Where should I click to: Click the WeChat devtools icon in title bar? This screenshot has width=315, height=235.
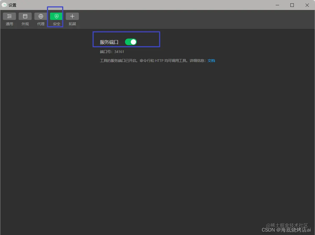(4, 5)
